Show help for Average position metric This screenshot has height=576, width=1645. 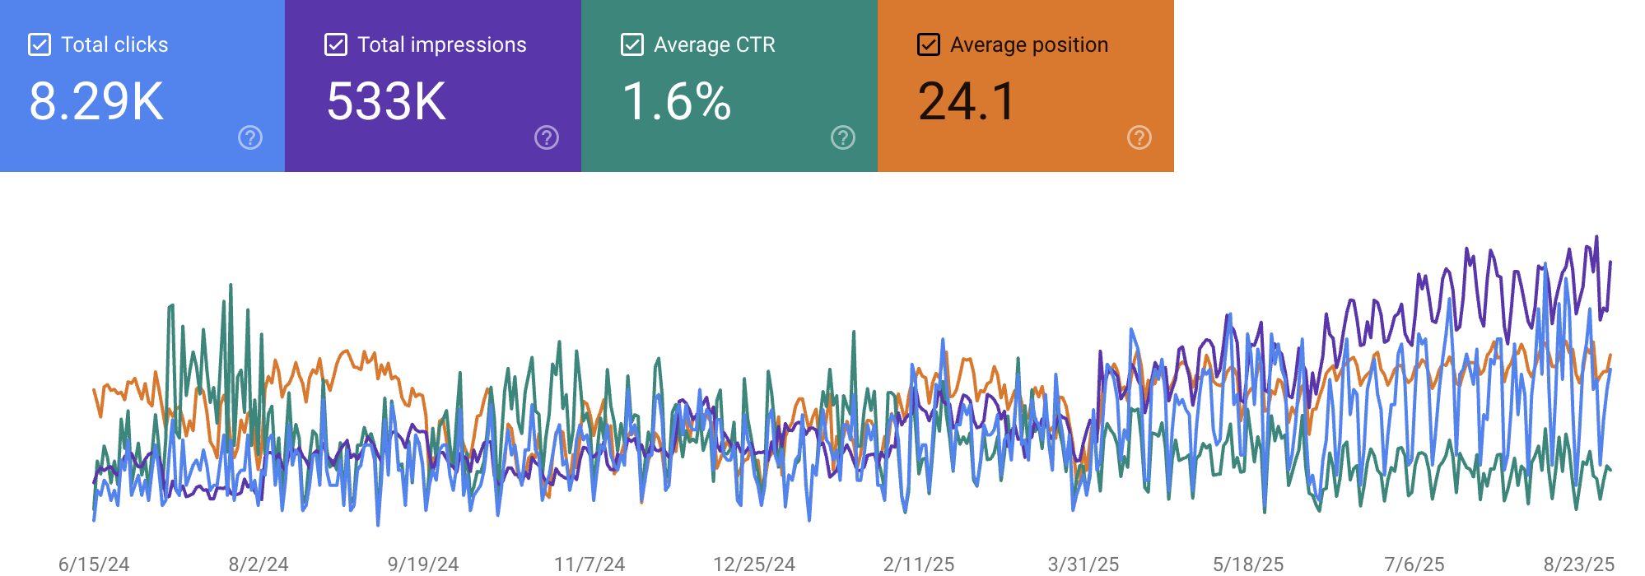[x=1139, y=137]
